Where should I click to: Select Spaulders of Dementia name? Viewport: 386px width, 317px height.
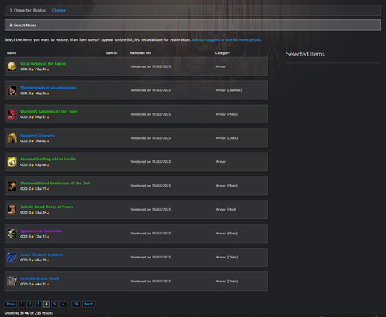(x=41, y=231)
